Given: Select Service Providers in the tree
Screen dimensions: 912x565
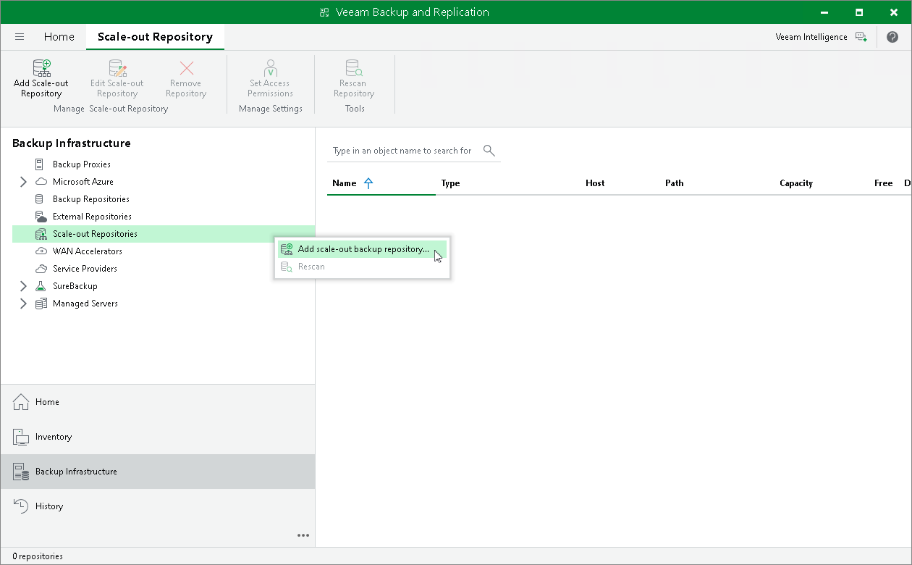Looking at the screenshot, I should click(85, 269).
